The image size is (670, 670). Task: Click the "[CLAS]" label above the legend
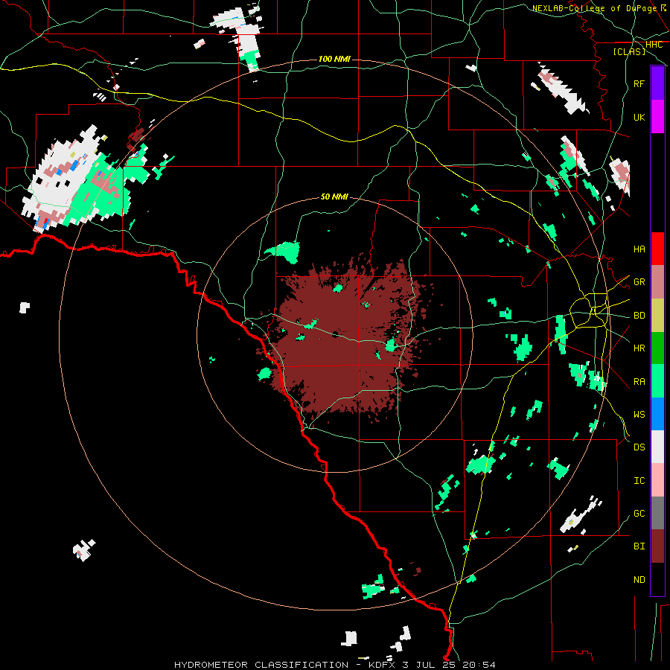click(629, 52)
